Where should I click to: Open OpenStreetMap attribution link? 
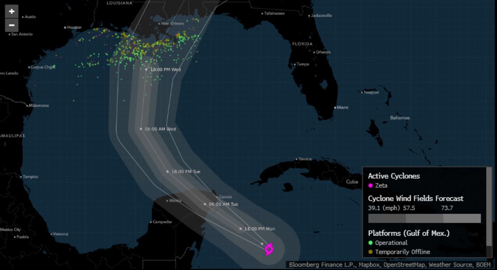point(408,265)
